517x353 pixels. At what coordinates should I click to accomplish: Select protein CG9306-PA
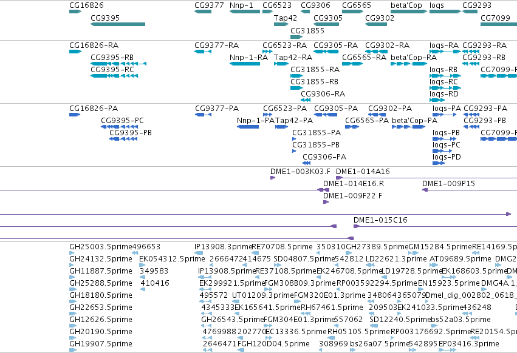(x=324, y=157)
